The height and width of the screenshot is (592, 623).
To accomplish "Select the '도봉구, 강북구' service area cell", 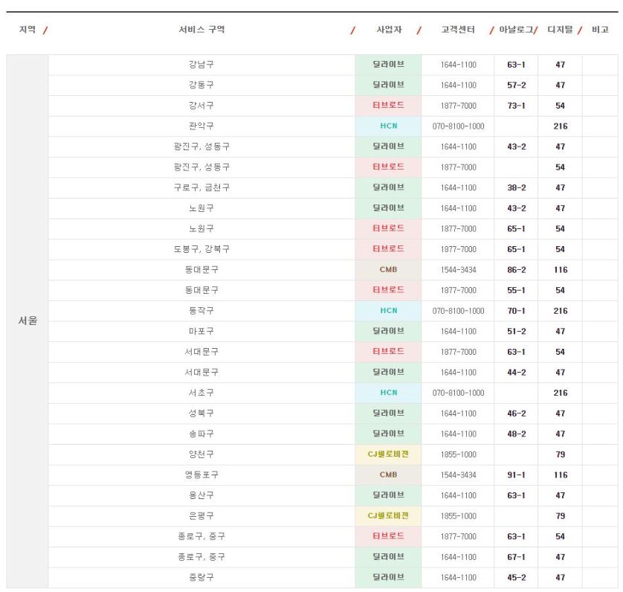I will (x=201, y=249).
